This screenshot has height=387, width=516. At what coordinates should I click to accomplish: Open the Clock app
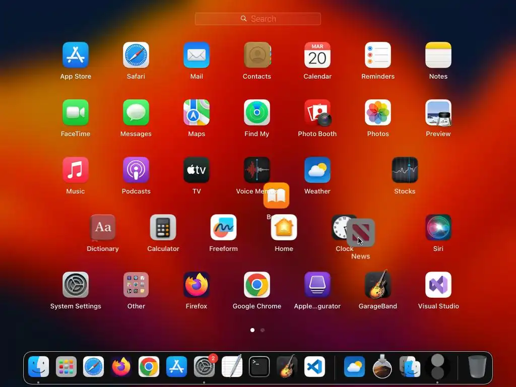point(339,227)
